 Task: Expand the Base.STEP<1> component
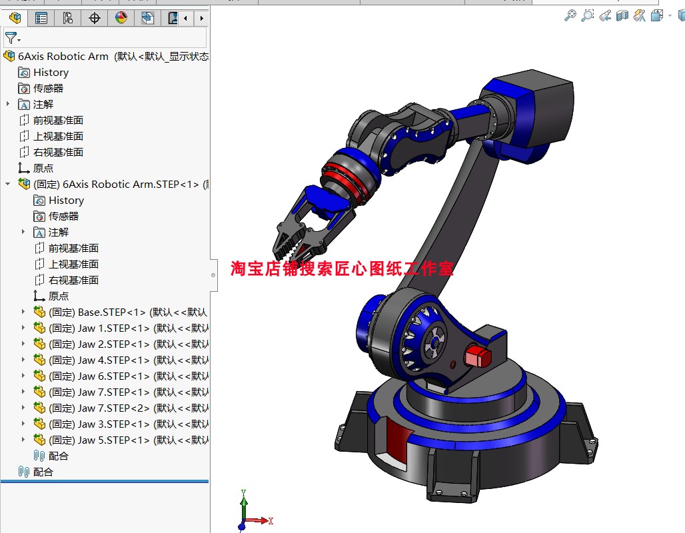coord(23,312)
